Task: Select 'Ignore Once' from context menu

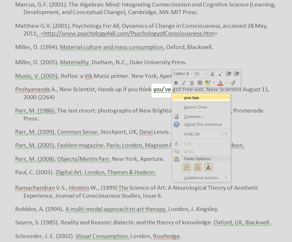Action: point(195,107)
